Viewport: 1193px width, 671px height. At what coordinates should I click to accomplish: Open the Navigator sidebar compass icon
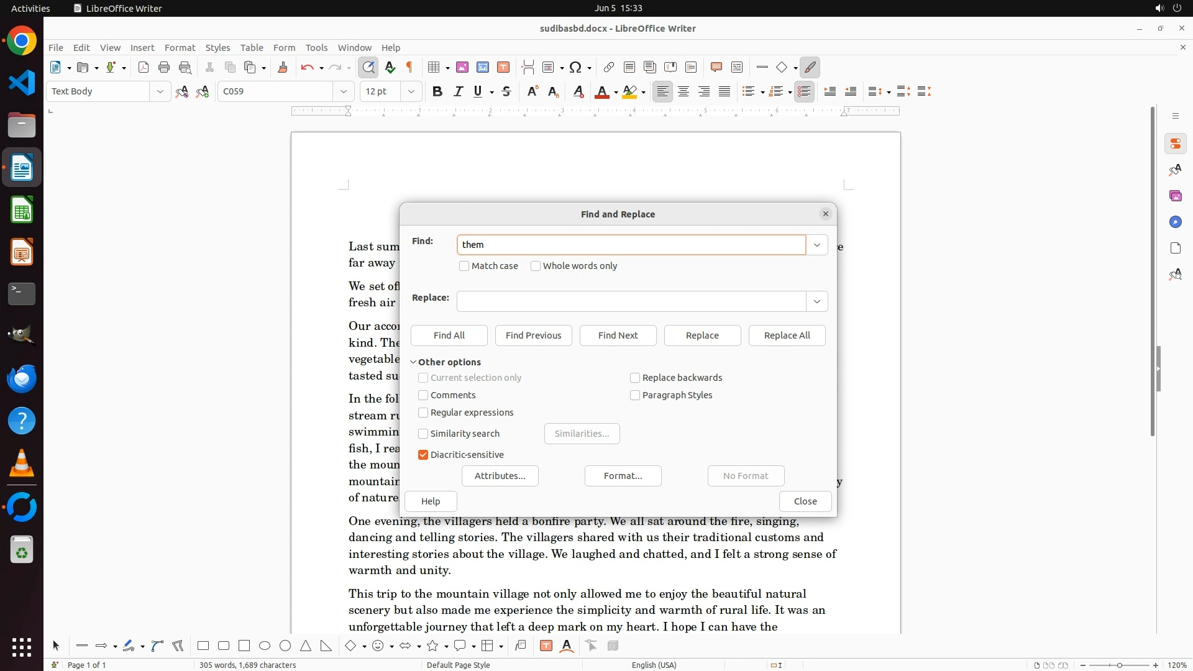[1175, 222]
